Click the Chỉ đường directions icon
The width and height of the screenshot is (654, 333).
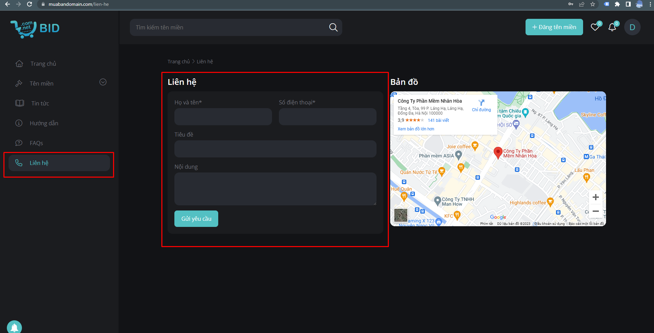481,103
